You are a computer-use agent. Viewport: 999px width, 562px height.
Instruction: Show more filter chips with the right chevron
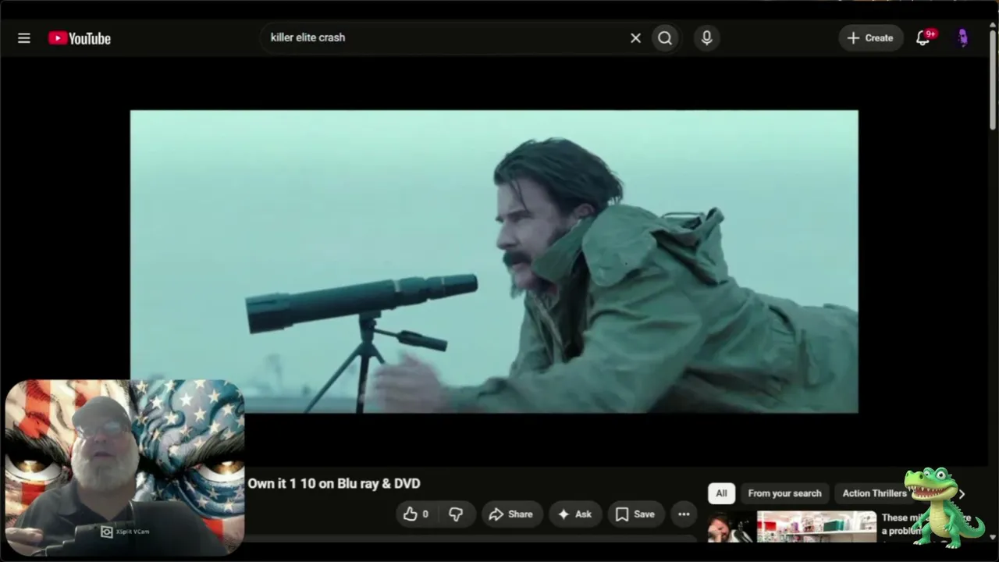coord(962,493)
